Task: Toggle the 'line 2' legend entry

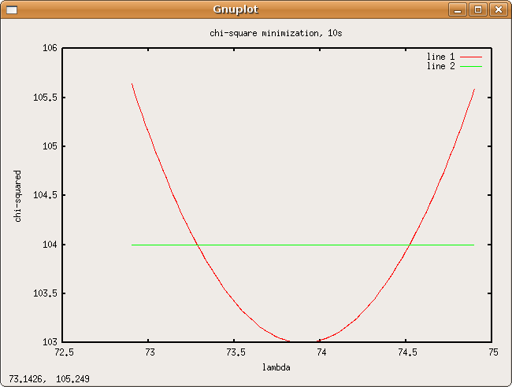Action: pyautogui.click(x=440, y=66)
